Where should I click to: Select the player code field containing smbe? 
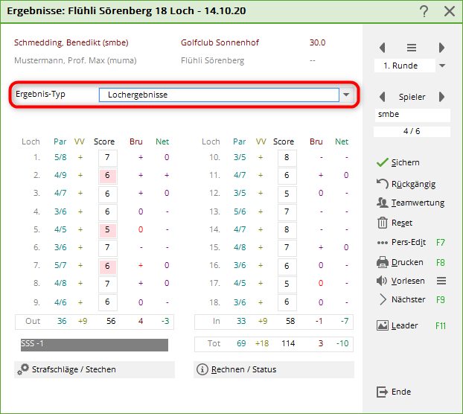pyautogui.click(x=412, y=115)
